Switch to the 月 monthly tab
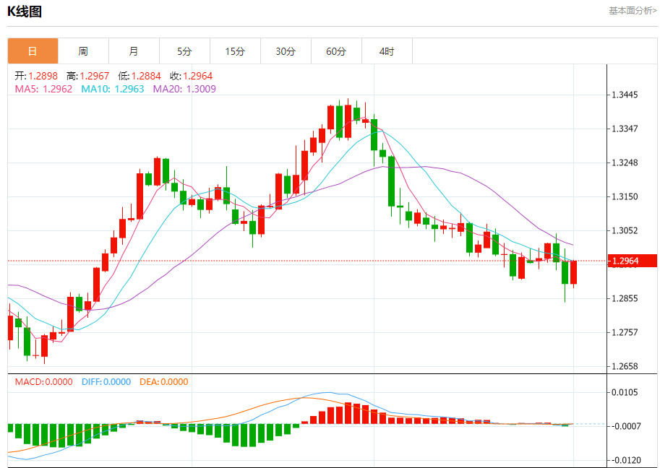660x468 pixels. [x=134, y=51]
